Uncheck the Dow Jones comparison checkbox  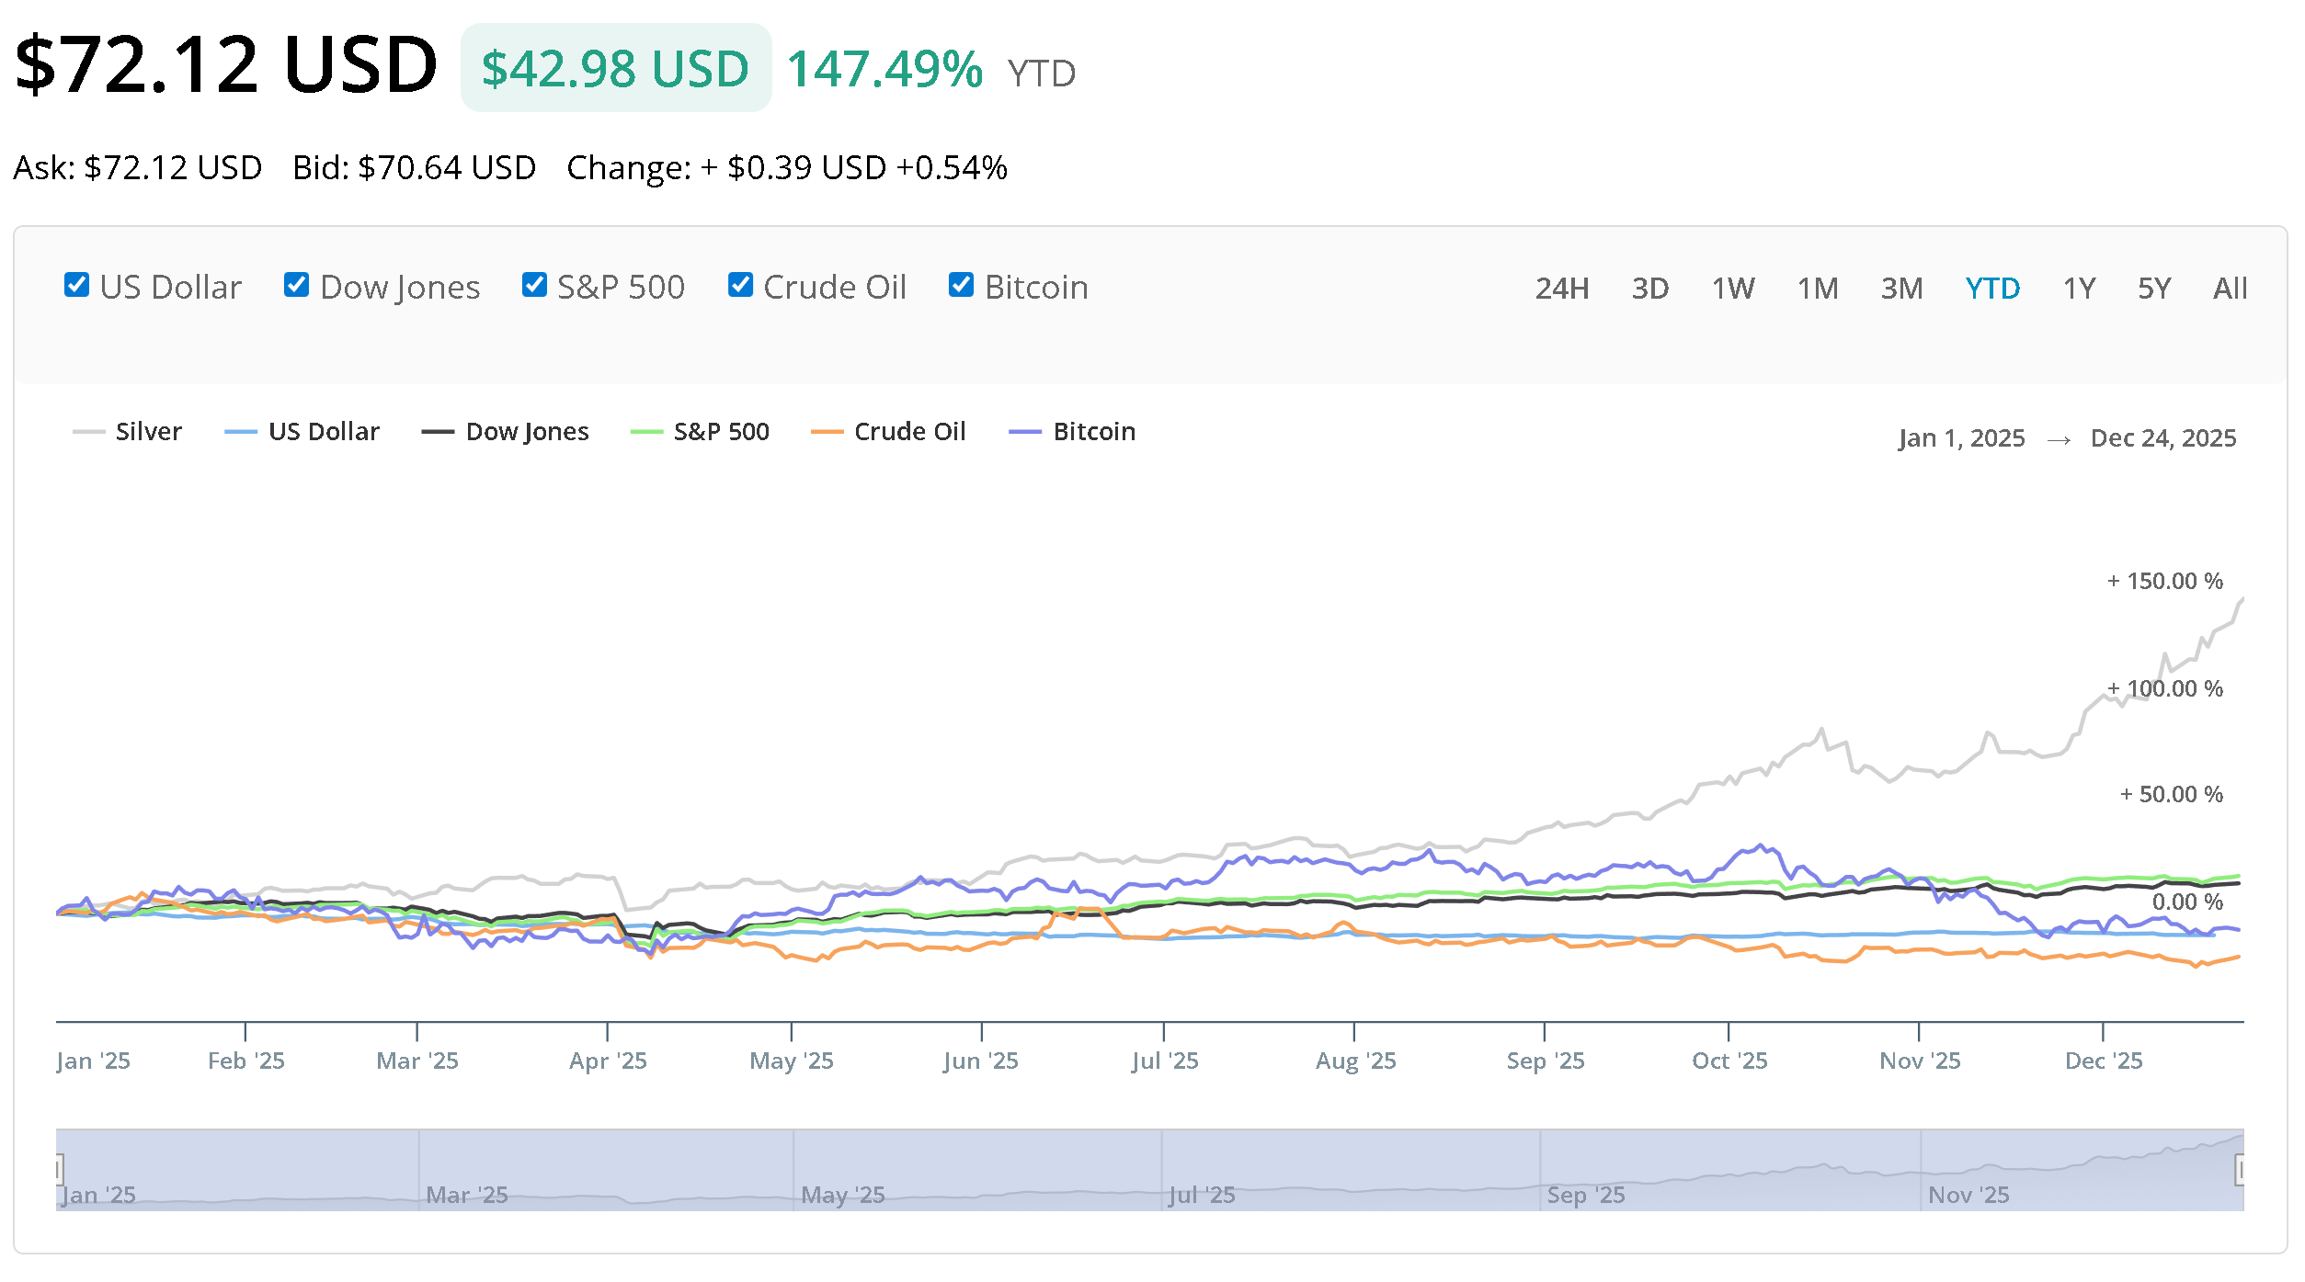tap(296, 286)
